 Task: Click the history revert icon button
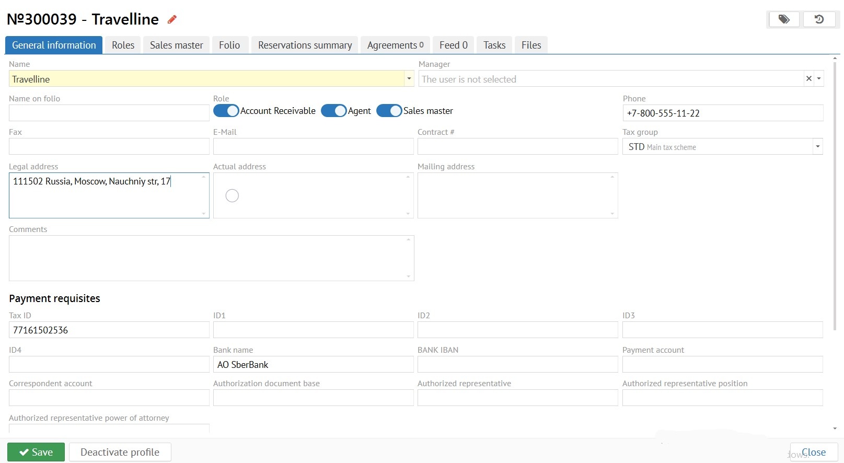[x=819, y=19]
